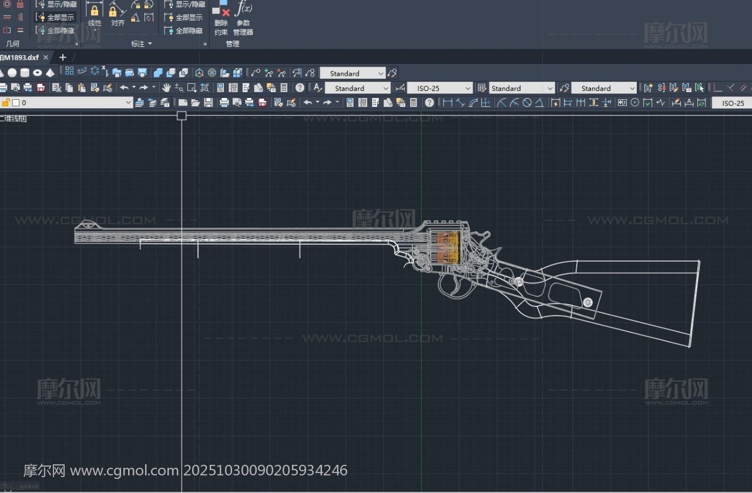Viewport: 752px width, 493px height.
Task: Click the Quick Calculator icon
Action: point(284,88)
